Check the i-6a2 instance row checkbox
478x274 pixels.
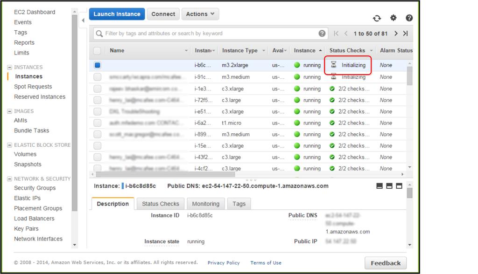97,123
